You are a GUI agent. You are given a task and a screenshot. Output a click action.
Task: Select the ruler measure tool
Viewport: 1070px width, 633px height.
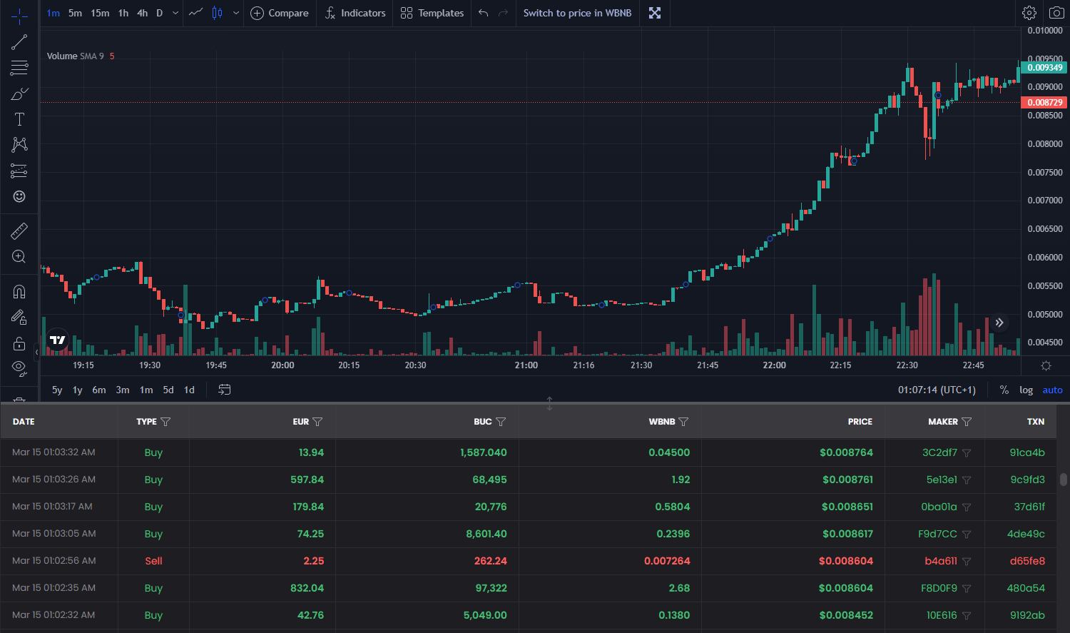coord(19,231)
